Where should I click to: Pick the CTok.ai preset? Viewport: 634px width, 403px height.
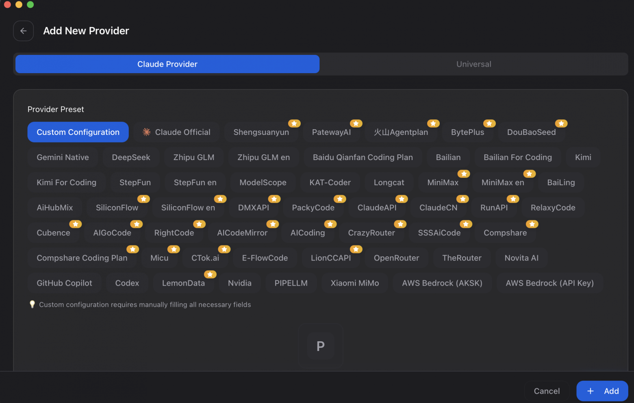click(x=205, y=258)
